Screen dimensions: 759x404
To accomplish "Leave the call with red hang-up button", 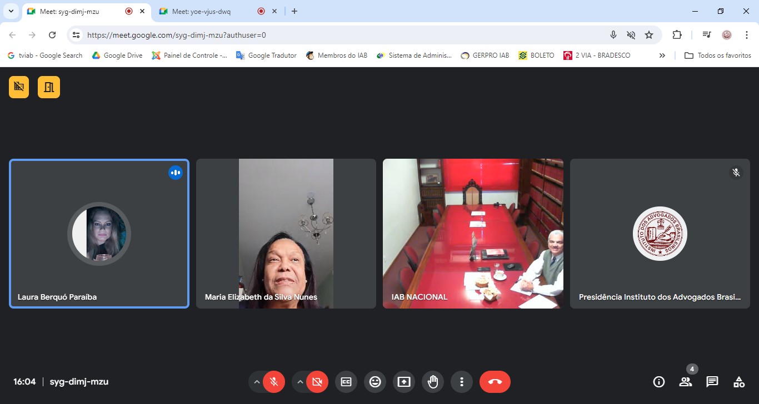I will click(x=495, y=382).
